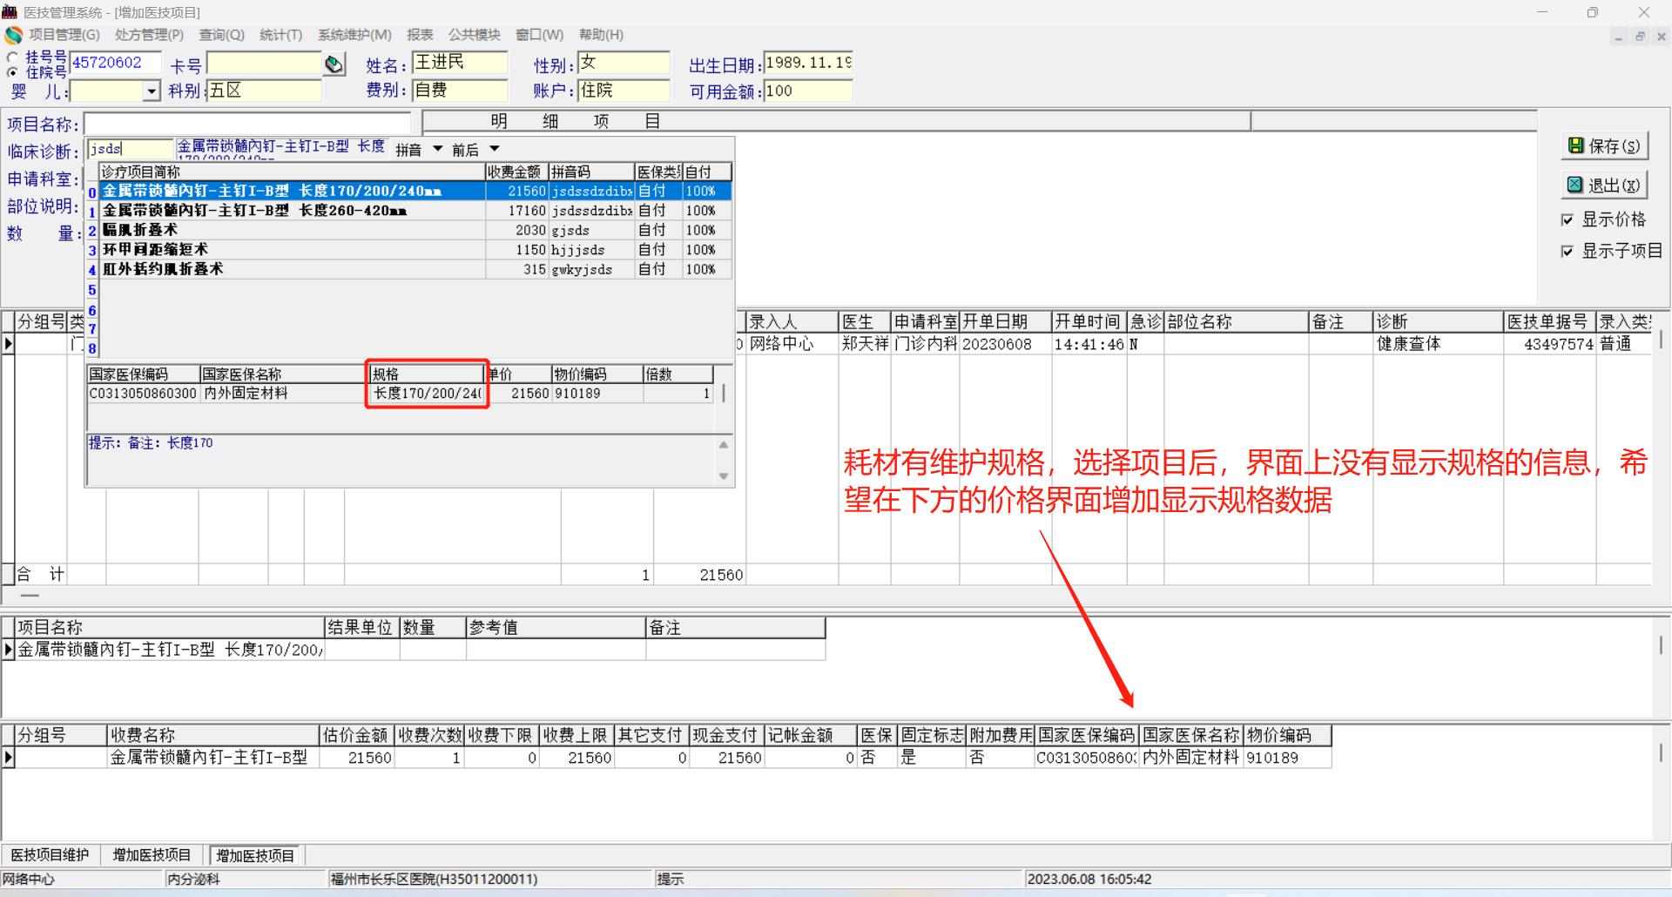Select the 住院号 radio button

[12, 72]
